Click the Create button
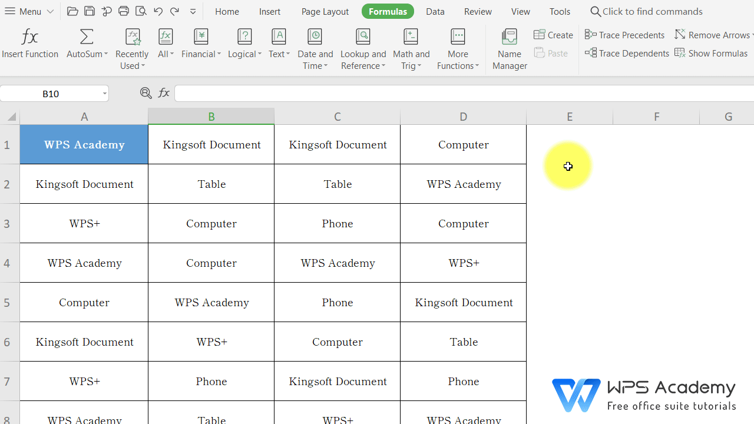The height and width of the screenshot is (424, 754). 553,35
